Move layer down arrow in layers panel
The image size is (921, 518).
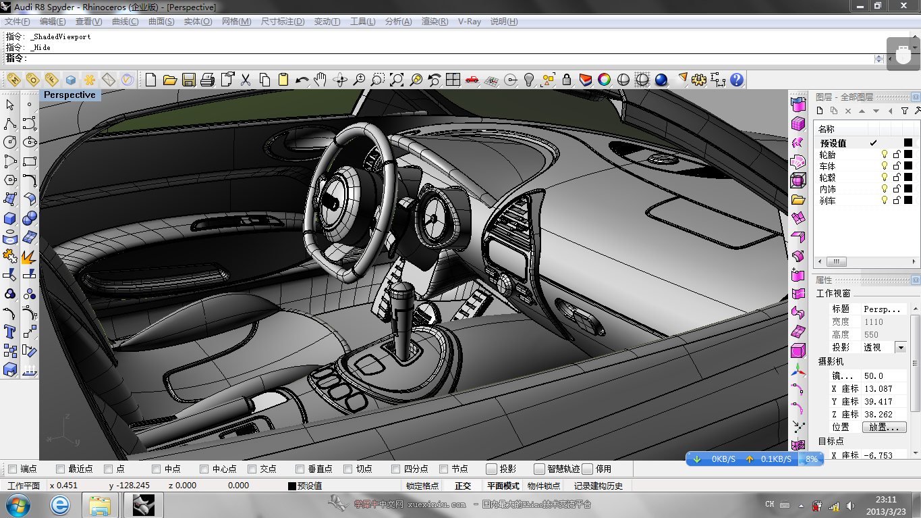point(876,111)
